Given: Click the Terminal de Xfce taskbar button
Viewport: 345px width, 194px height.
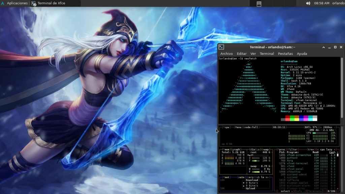Looking at the screenshot, I should [48, 3].
